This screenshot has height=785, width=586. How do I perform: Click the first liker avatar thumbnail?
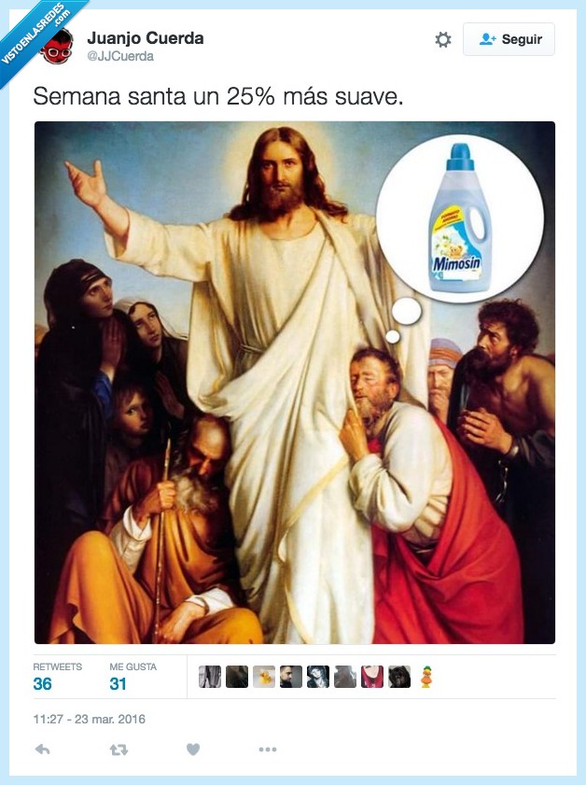210,677
